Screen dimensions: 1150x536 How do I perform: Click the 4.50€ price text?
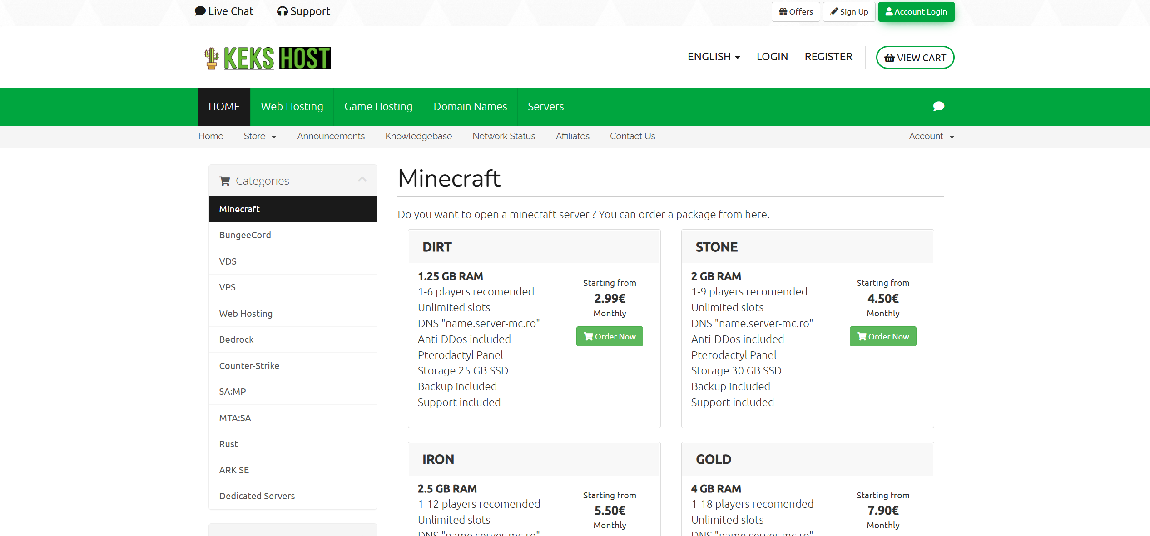coord(883,299)
